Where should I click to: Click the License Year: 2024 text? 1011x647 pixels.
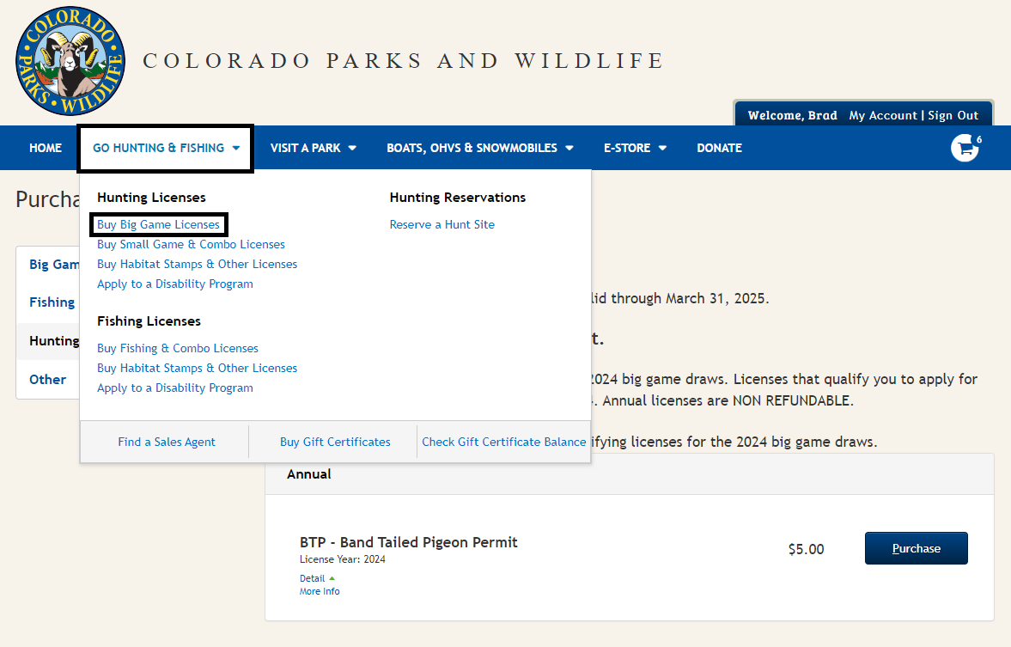pyautogui.click(x=343, y=559)
